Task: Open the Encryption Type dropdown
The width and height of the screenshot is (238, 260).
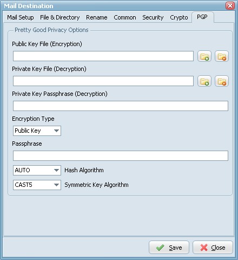Action: tap(37, 131)
